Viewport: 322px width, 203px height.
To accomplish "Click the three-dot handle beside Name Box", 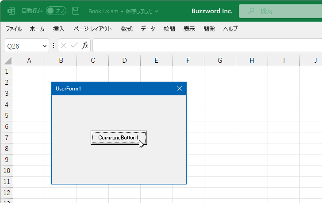I will tap(54, 45).
